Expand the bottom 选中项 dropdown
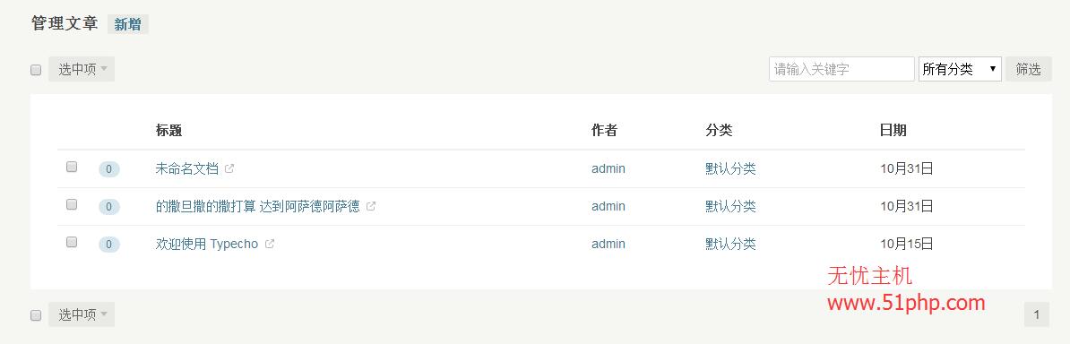The height and width of the screenshot is (344, 1070). tap(82, 314)
